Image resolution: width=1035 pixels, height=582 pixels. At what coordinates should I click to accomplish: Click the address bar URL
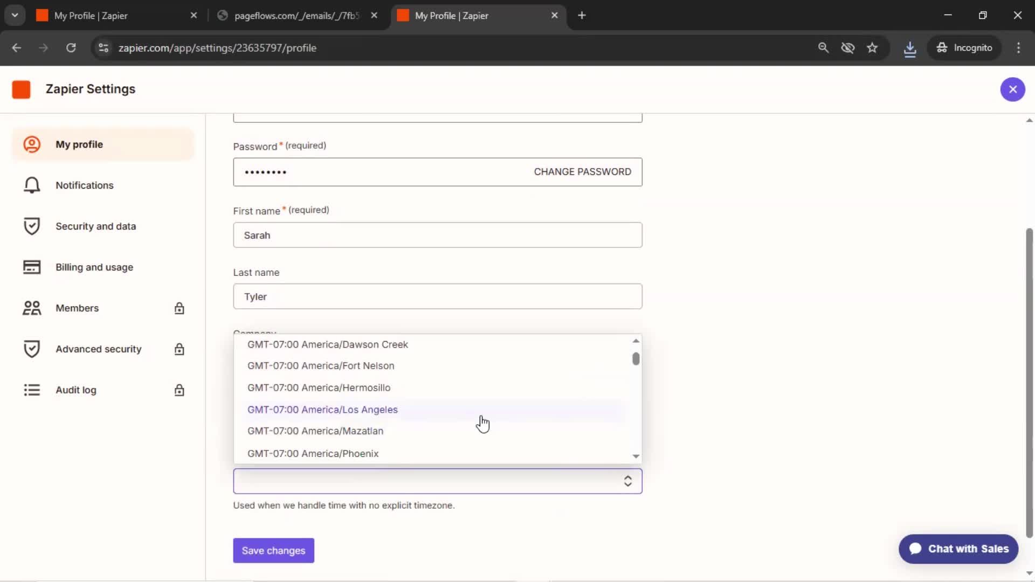217,48
